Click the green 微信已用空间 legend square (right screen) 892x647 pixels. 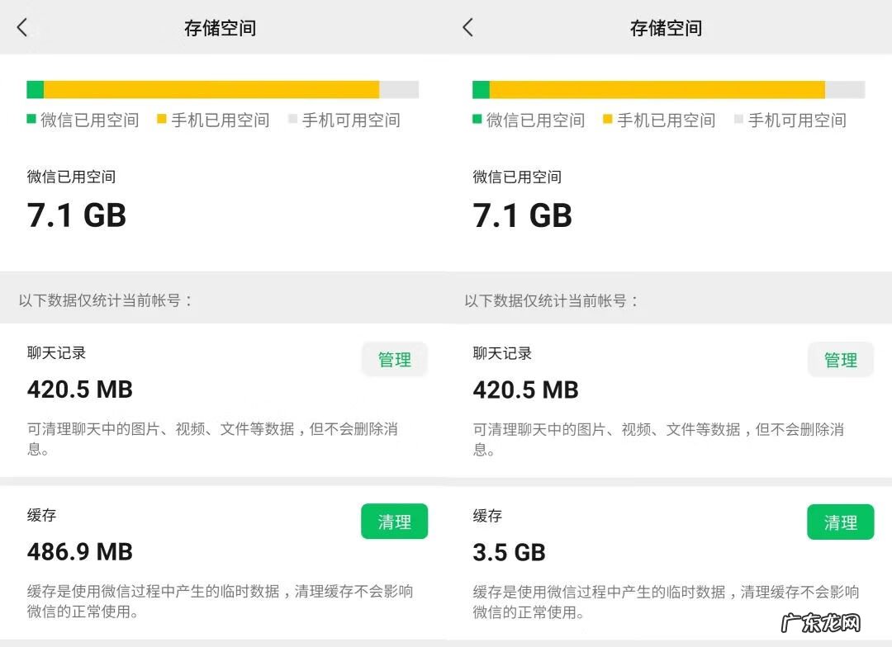tap(477, 120)
